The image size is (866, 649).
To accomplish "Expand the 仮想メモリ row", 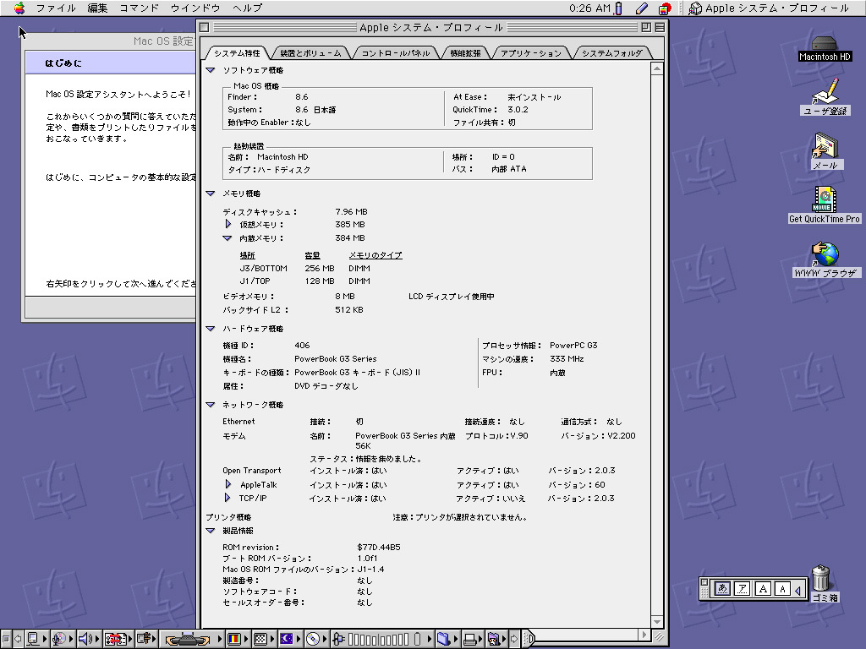I will coord(228,224).
